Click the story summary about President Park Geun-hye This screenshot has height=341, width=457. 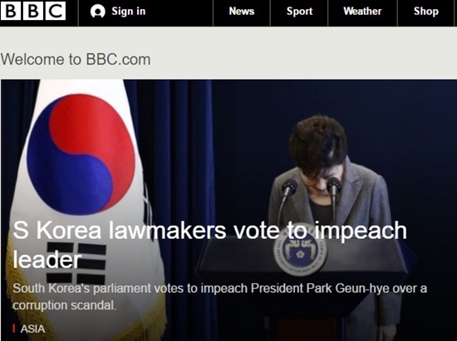[219, 297]
